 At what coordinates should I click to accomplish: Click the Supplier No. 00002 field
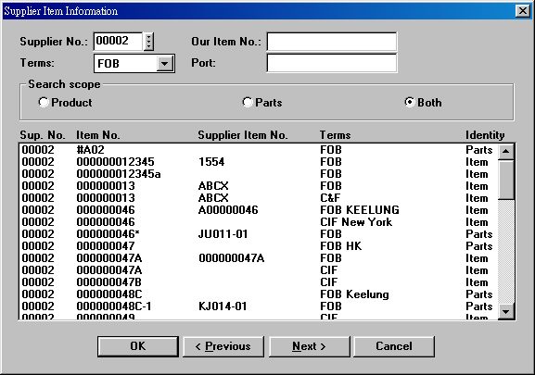[x=118, y=42]
